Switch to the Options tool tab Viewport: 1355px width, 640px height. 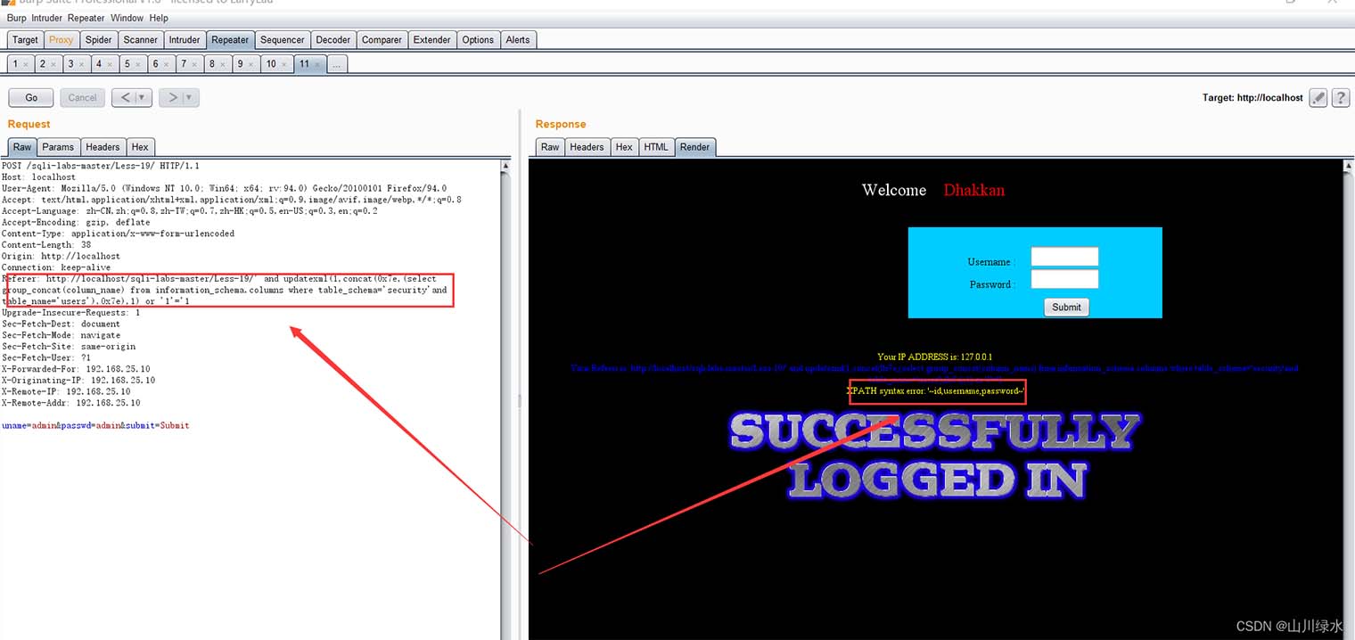(x=478, y=39)
